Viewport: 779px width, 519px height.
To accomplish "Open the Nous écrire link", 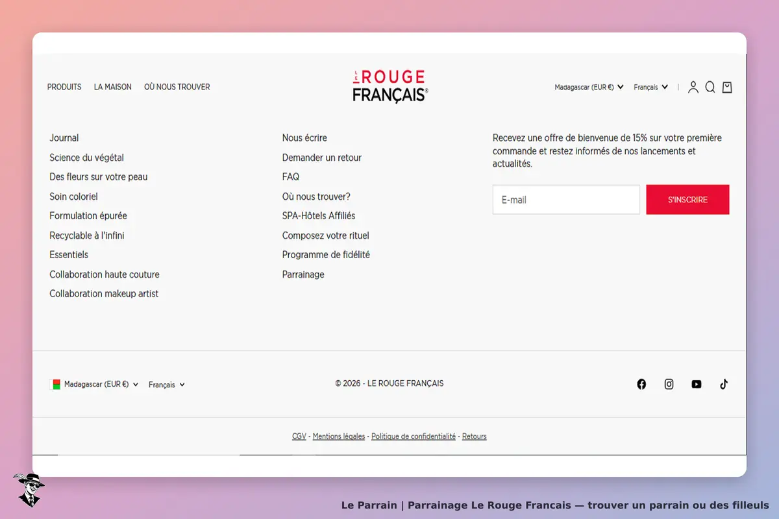I will (304, 138).
